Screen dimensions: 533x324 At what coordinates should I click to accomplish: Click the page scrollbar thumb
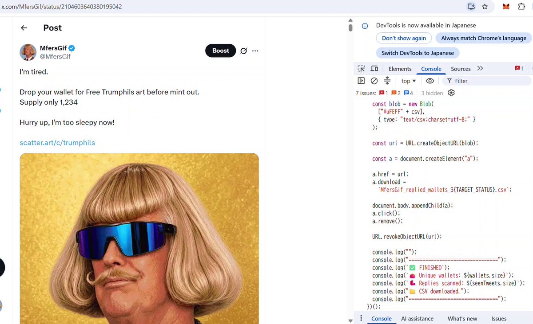350,27
